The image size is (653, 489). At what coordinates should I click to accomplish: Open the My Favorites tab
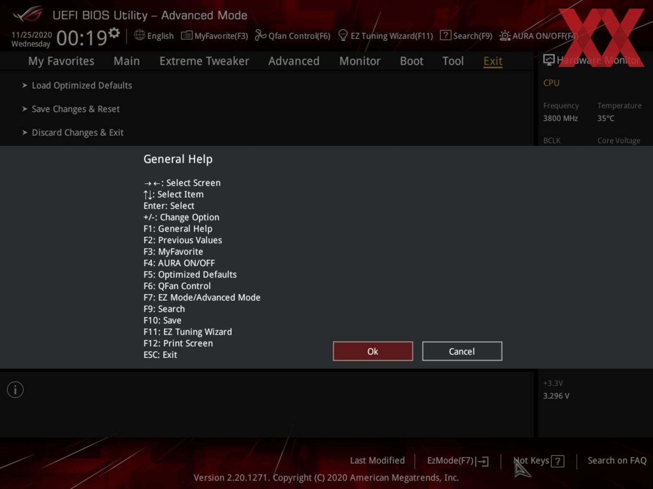pyautogui.click(x=61, y=61)
